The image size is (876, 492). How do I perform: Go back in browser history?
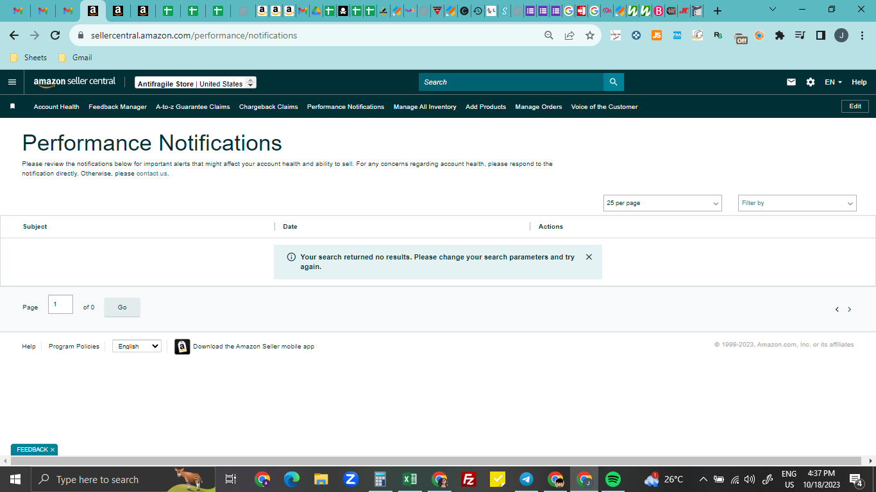[14, 36]
